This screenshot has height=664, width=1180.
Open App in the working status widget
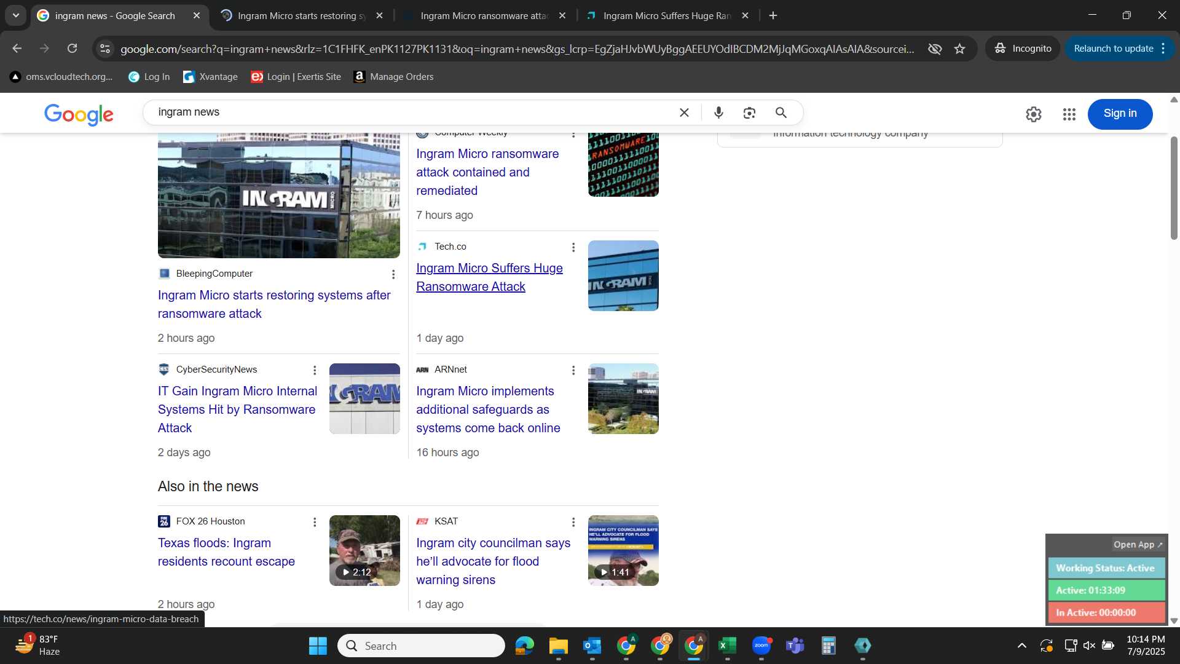click(1138, 545)
